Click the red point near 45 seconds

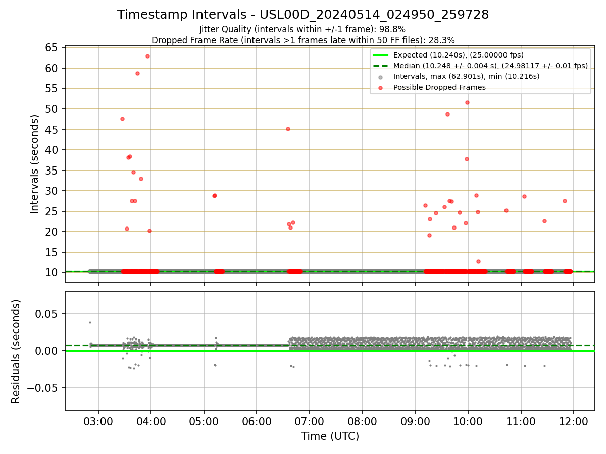tap(288, 129)
